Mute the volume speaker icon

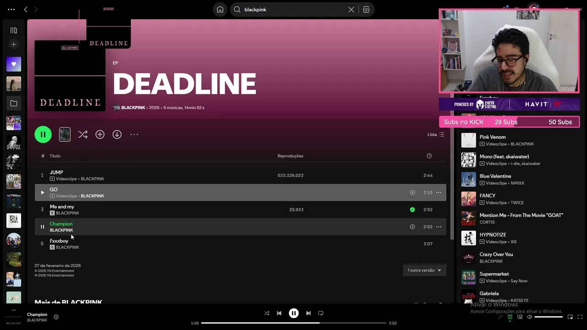pyautogui.click(x=529, y=317)
